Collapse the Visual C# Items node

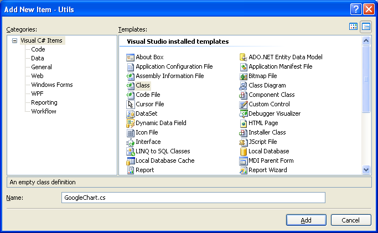(15, 40)
